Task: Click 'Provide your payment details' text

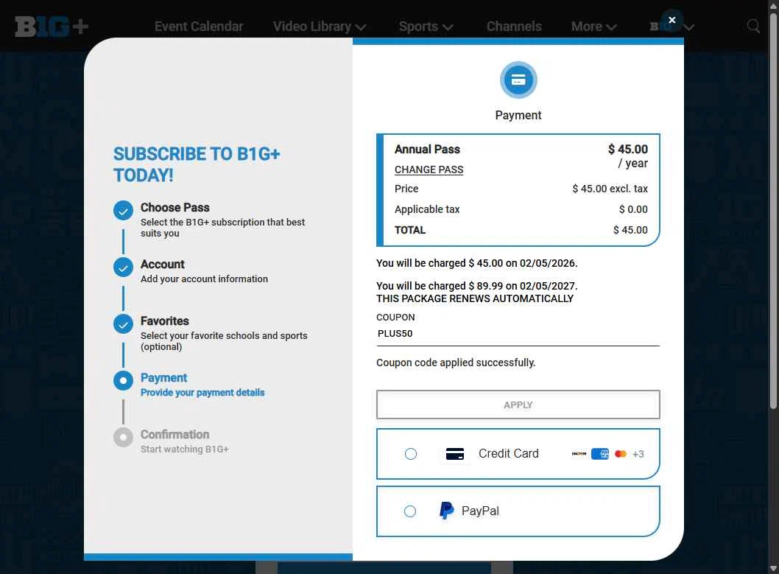Action: point(202,393)
